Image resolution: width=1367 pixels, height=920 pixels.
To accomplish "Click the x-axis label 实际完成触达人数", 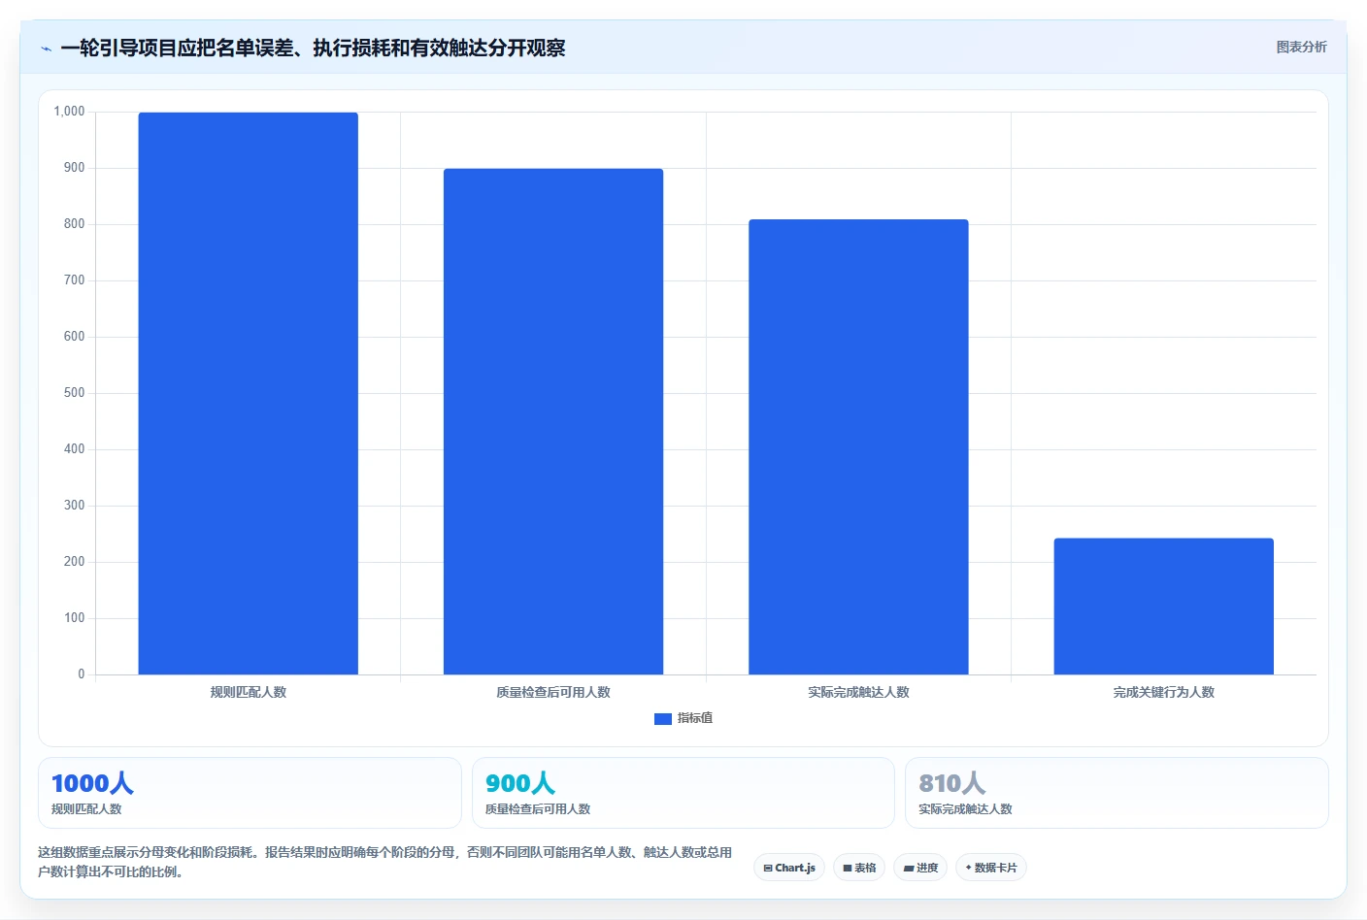I will 858,692.
